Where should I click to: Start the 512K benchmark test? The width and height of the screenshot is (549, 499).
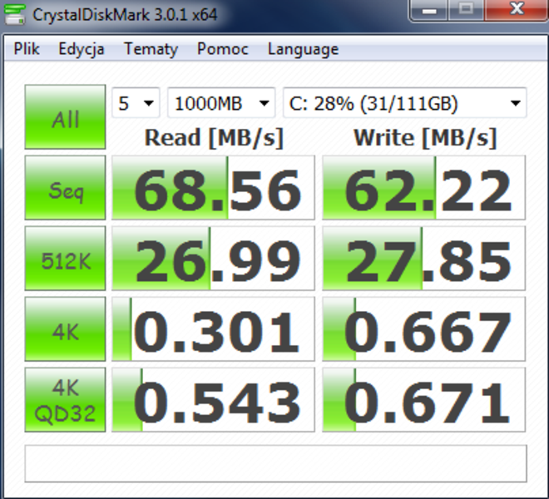(x=65, y=259)
